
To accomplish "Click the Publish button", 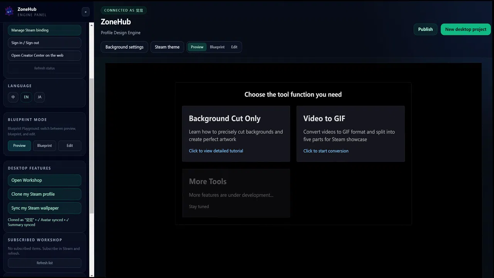I will tap(425, 29).
